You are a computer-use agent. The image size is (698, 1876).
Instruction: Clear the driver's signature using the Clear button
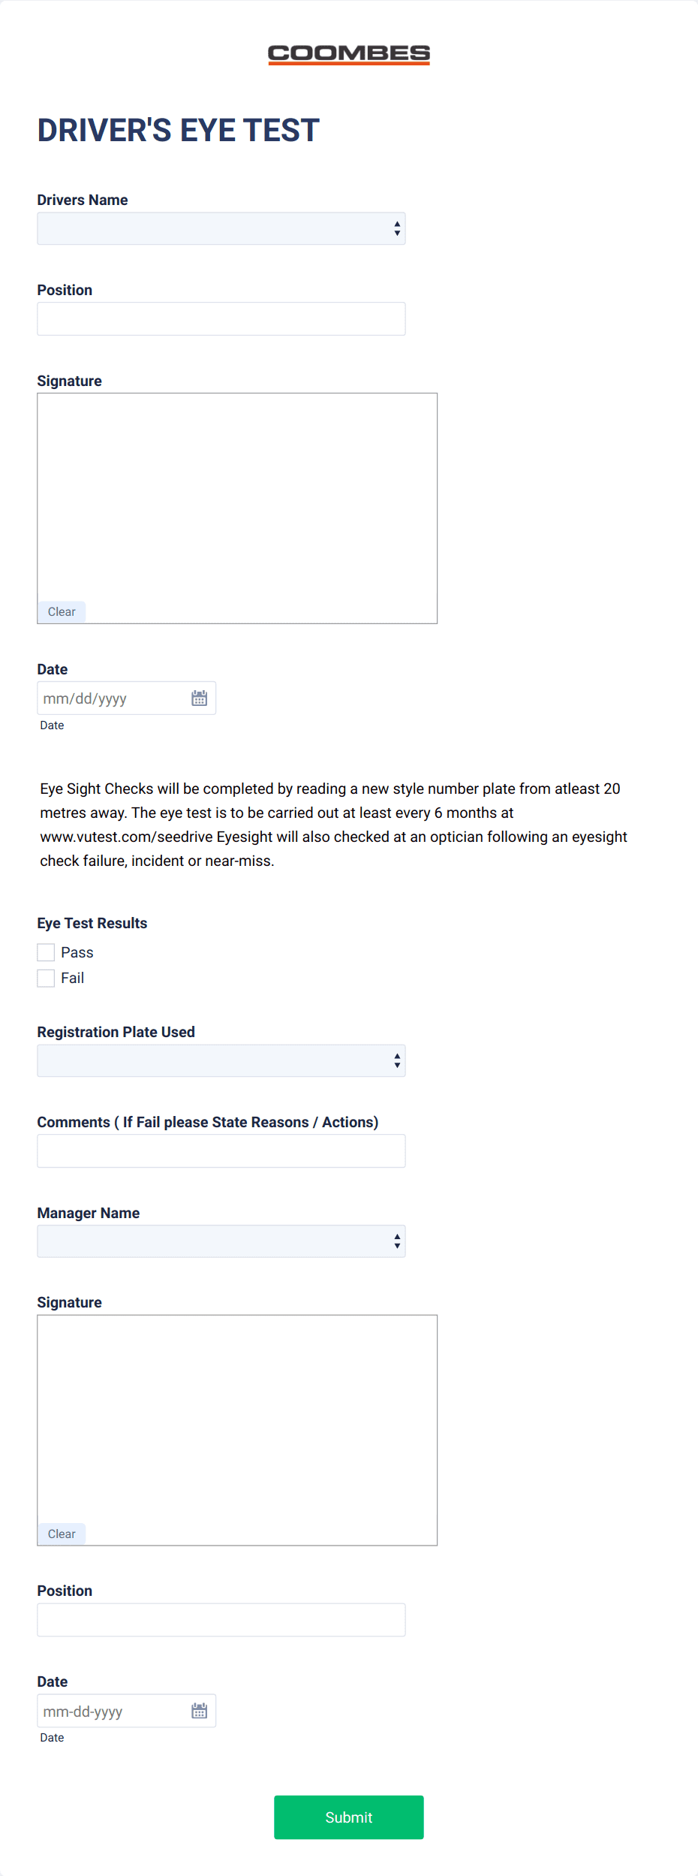click(61, 611)
